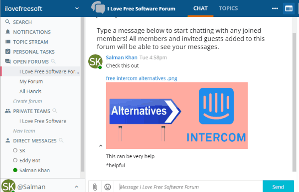
Task: Click the Topic Stream icon
Action: (8, 42)
